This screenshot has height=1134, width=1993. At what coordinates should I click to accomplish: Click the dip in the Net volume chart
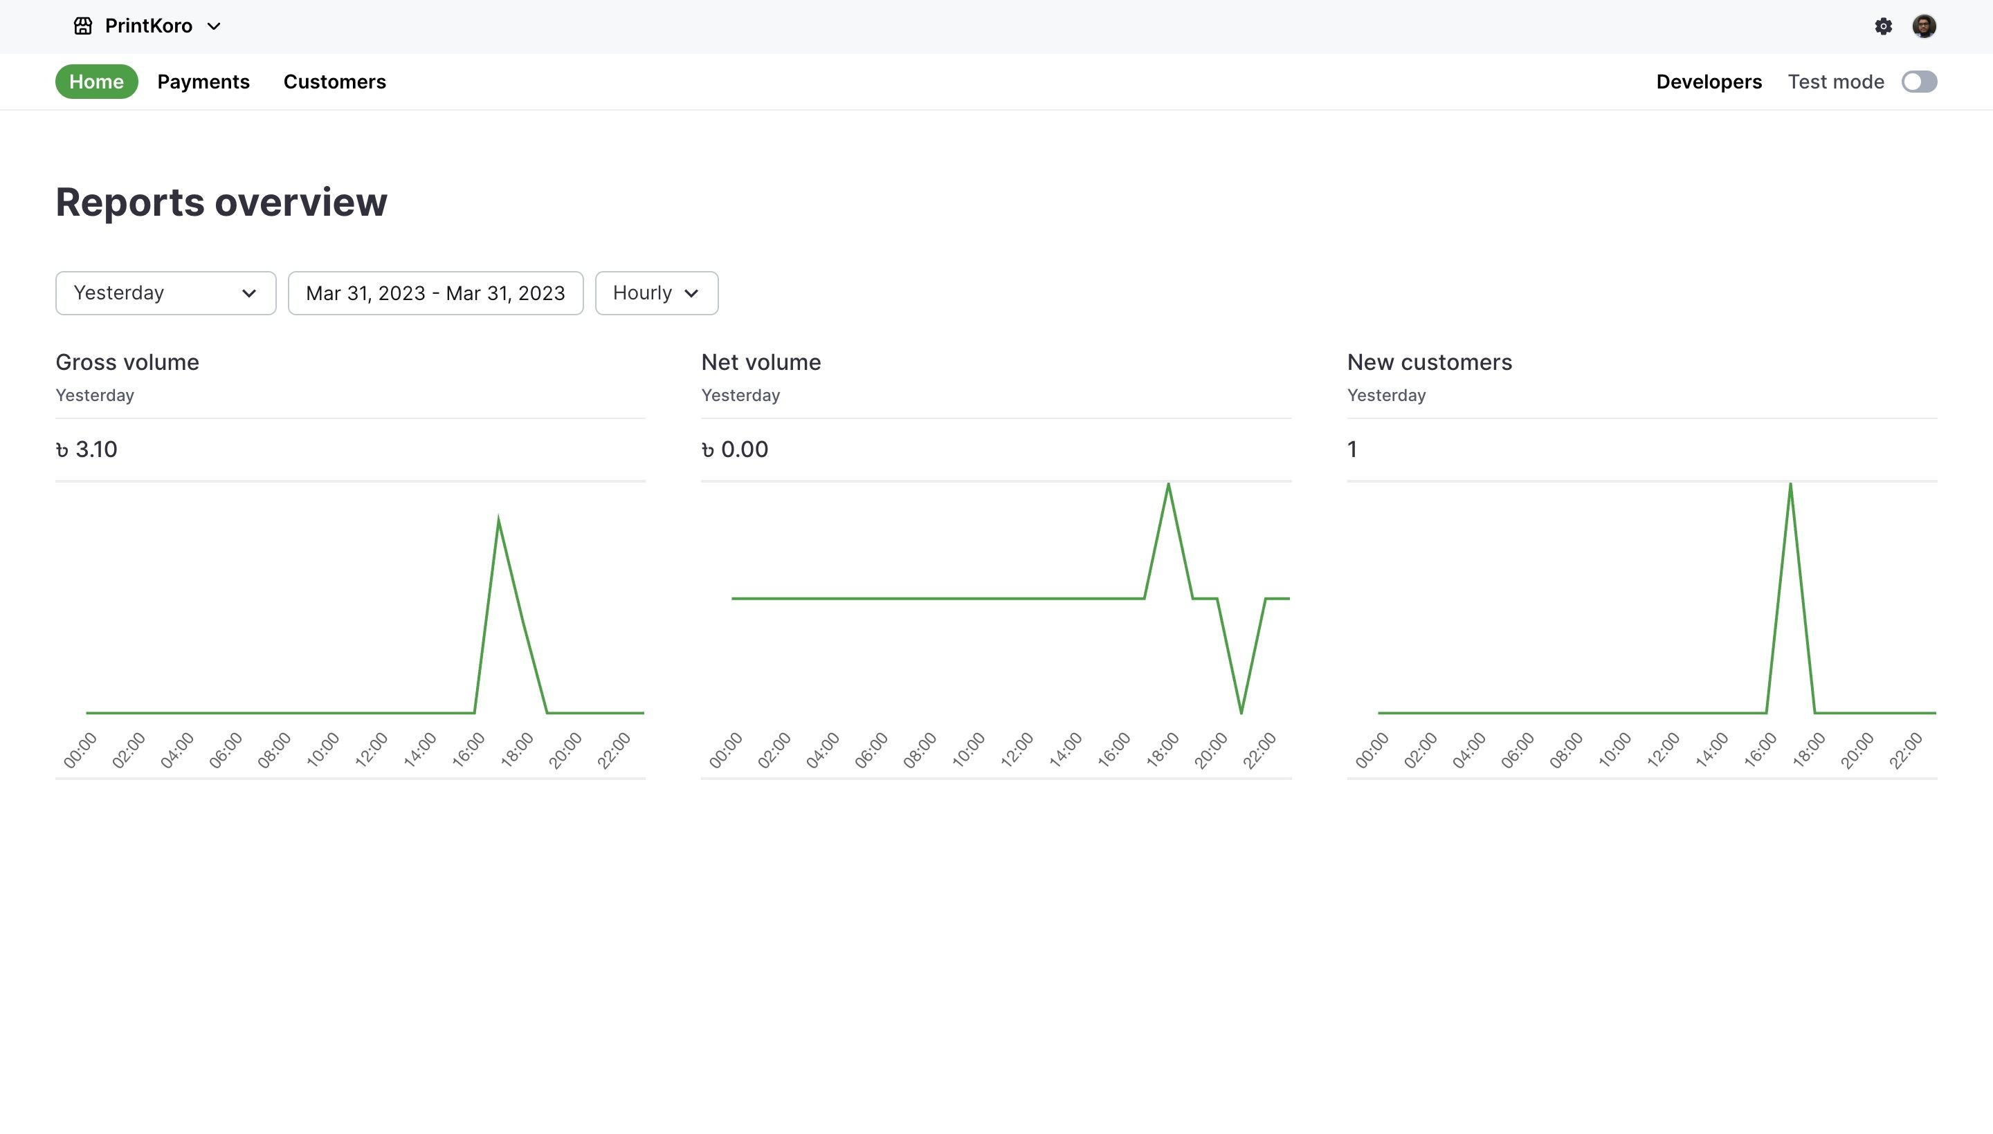[1240, 710]
